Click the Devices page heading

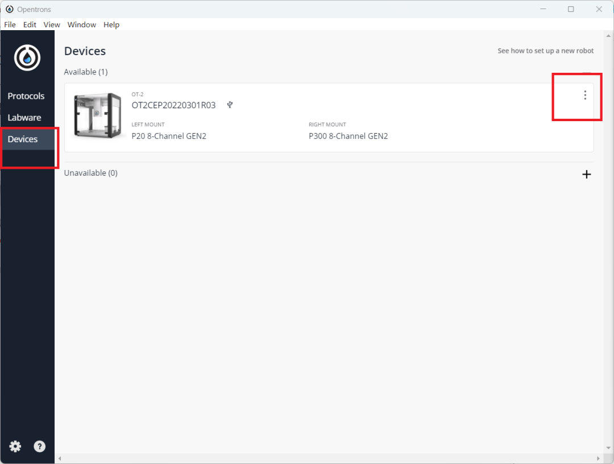(x=85, y=51)
